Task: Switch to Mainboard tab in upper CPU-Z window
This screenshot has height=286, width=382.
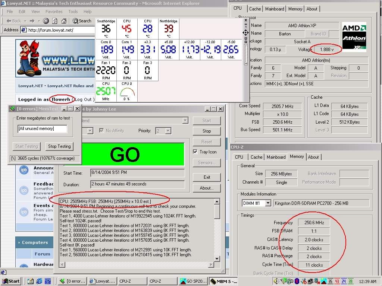Action: click(275, 9)
